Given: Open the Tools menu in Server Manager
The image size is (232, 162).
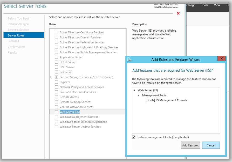Looking at the screenshot, I should coord(204,5).
